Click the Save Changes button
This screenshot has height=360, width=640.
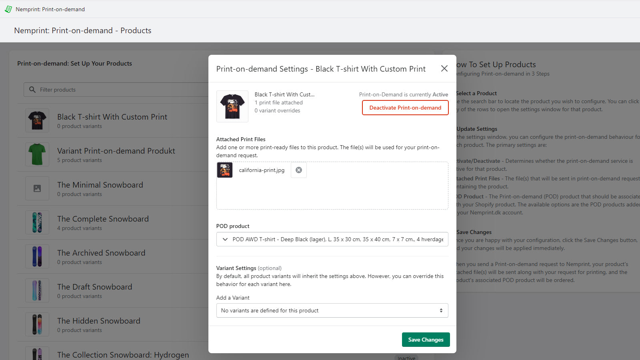426,340
